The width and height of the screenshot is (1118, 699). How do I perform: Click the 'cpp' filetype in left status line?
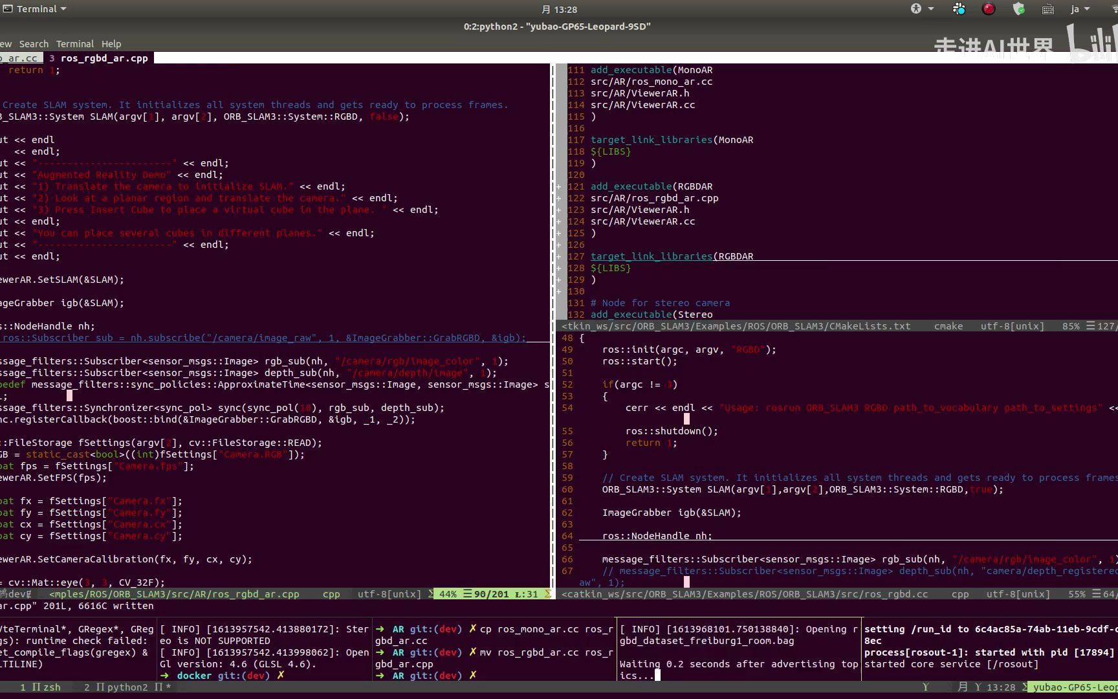331,594
